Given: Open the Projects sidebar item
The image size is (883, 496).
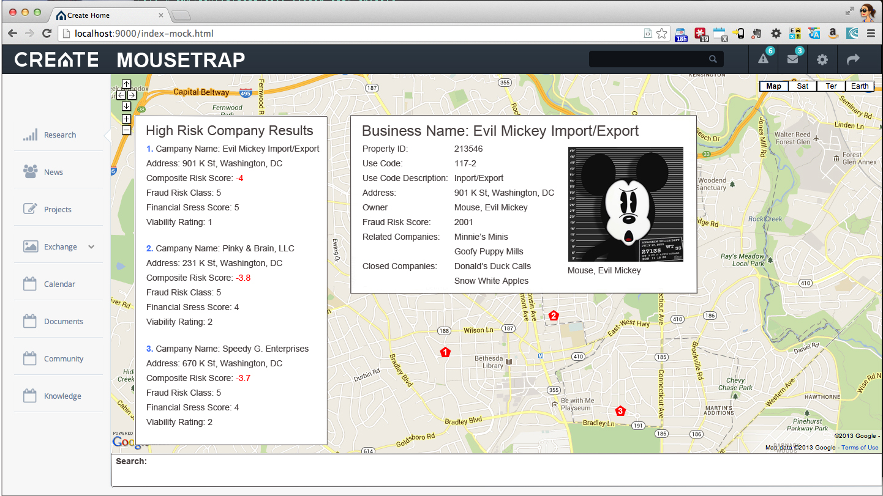Looking at the screenshot, I should point(58,210).
